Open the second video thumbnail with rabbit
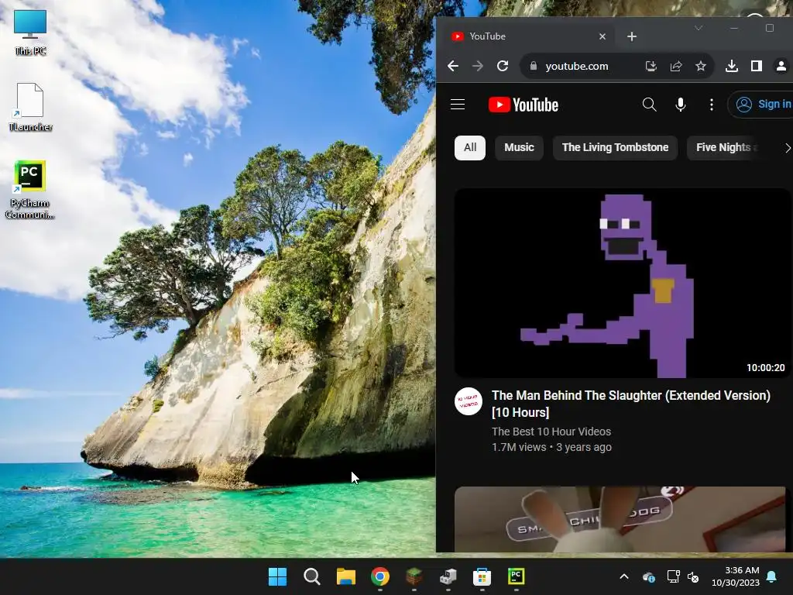 point(620,519)
